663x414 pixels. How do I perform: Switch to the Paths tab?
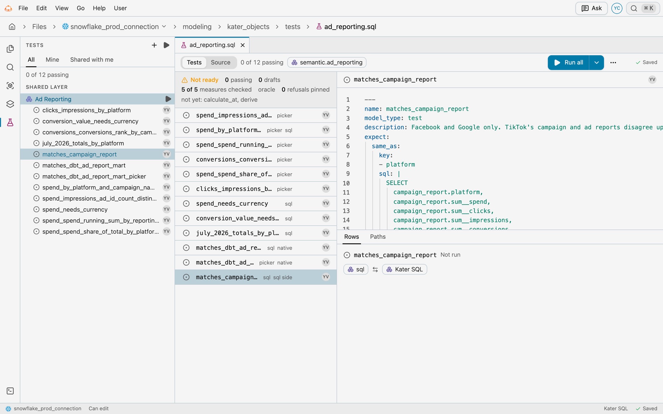tap(378, 237)
